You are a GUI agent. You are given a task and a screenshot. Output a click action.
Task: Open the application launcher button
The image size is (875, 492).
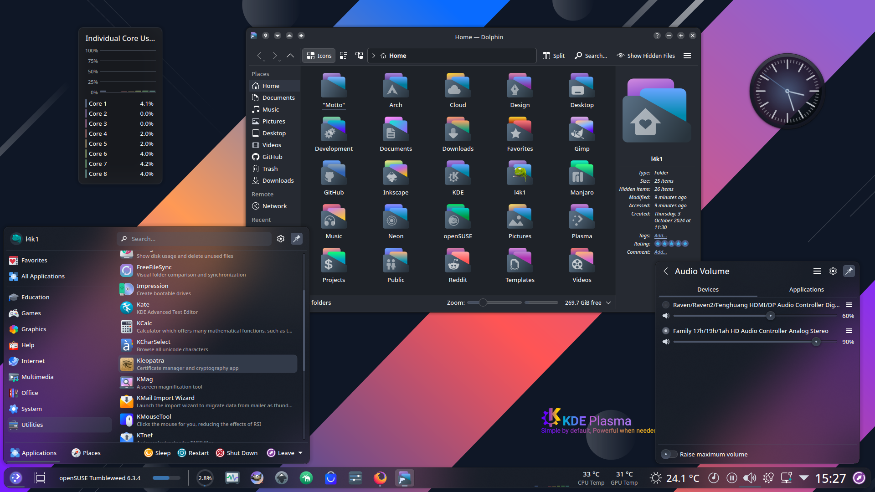point(16,478)
